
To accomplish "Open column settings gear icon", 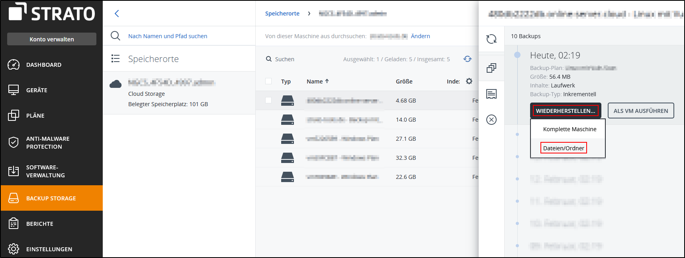I will [x=469, y=81].
